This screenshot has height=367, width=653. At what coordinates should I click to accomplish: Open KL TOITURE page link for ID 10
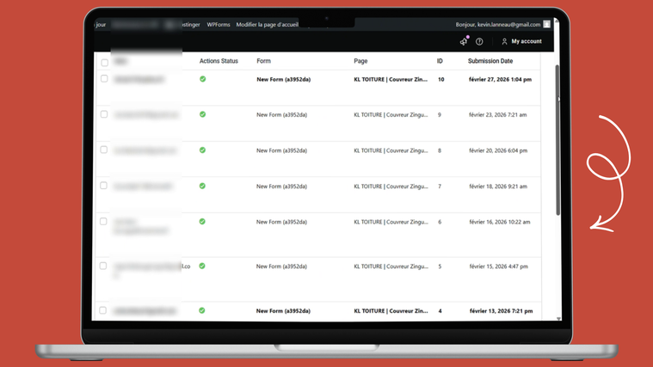(391, 79)
